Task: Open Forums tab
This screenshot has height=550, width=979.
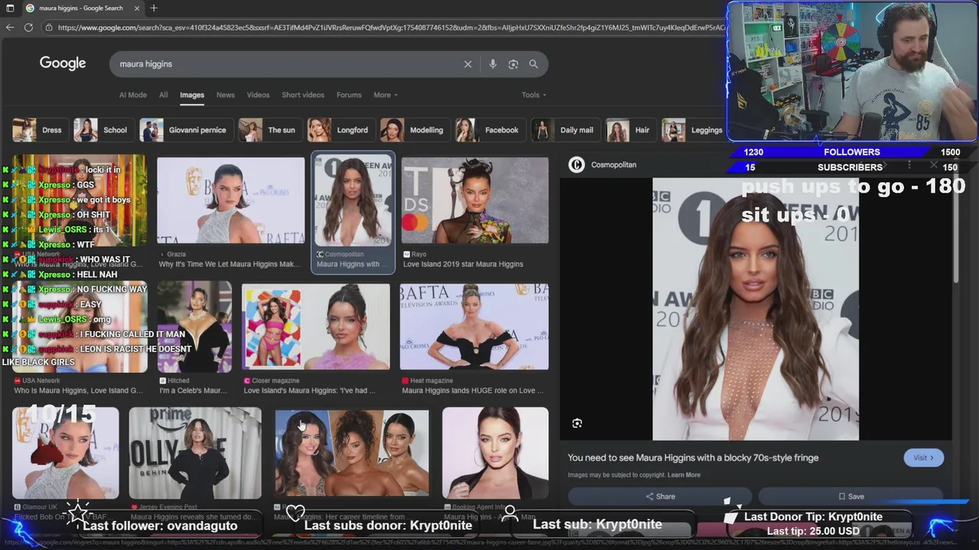Action: 349,95
